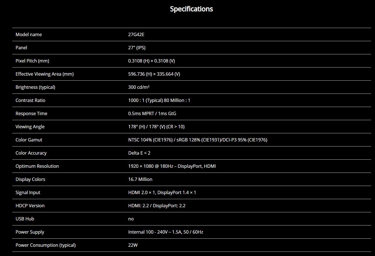Click the HDCP Version label
The height and width of the screenshot is (256, 375).
click(x=30, y=206)
